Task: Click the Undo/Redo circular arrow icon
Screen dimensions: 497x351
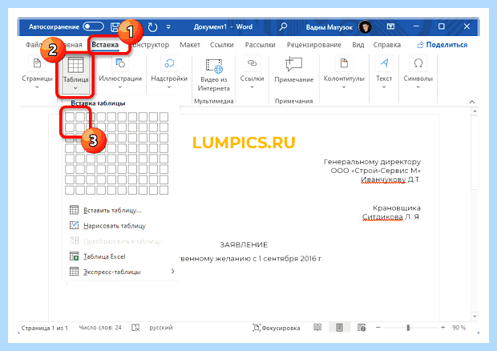Action: pos(152,27)
